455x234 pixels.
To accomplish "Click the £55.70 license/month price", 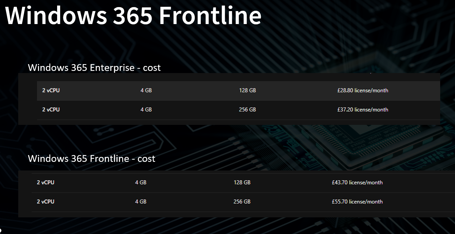I will (357, 202).
